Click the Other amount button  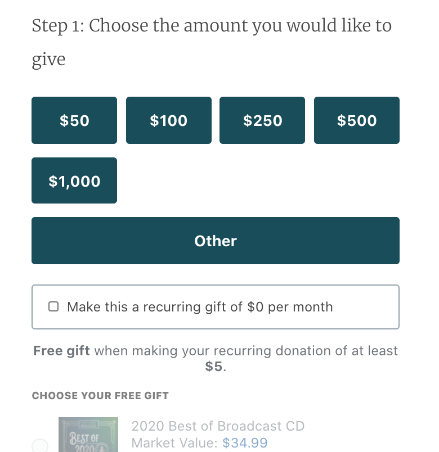coord(216,241)
